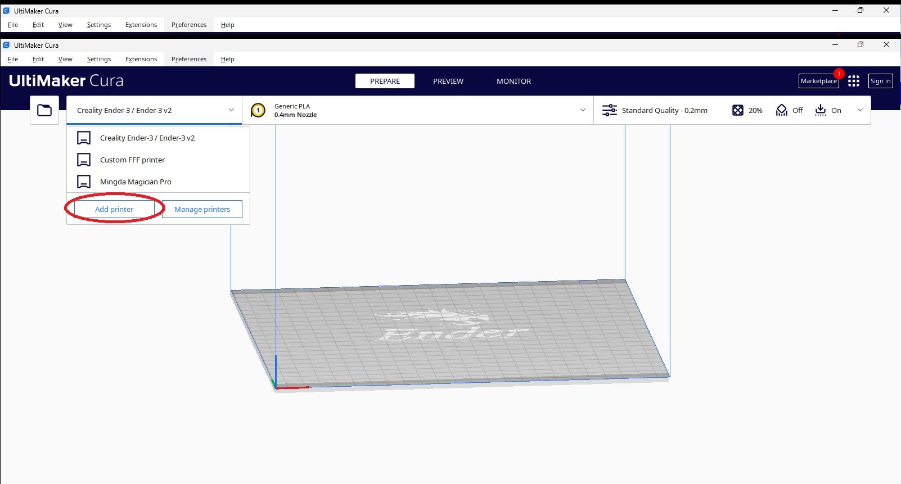Click the infill 20% pattern icon
901x484 pixels.
coord(738,110)
